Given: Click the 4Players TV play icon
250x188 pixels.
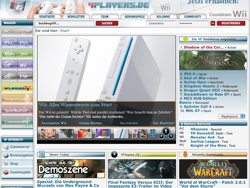Looking at the screenshot, I should tap(114, 154).
